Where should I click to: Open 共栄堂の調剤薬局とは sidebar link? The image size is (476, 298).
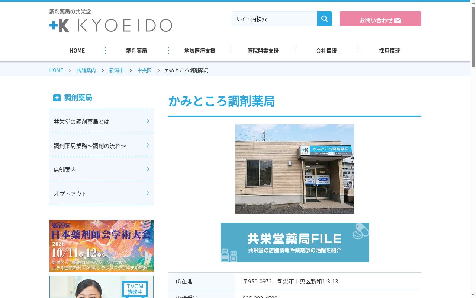[x=102, y=121]
